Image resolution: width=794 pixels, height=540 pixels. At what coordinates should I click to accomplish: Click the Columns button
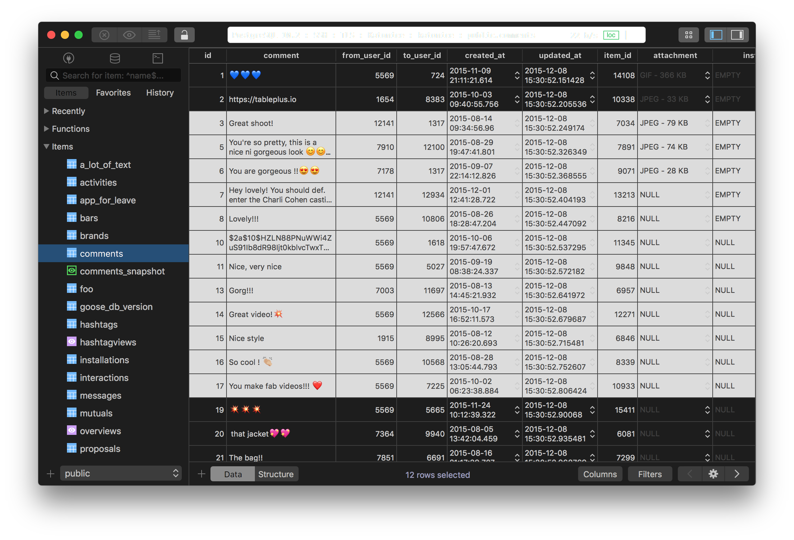tap(600, 474)
